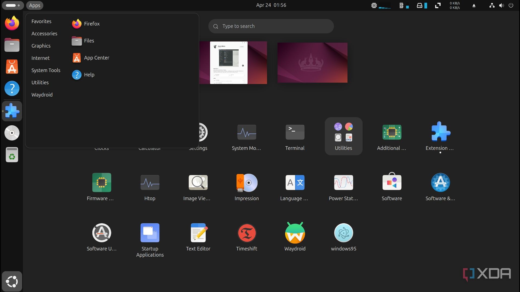Viewport: 520px width, 292px height.
Task: Select the Internet category
Action: point(40,58)
